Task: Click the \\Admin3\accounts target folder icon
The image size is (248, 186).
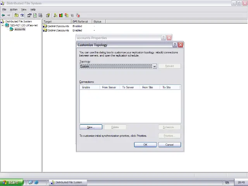Action: [x=45, y=26]
